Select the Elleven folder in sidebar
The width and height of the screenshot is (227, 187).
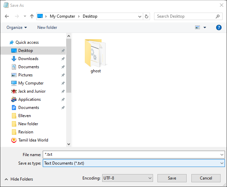24,116
